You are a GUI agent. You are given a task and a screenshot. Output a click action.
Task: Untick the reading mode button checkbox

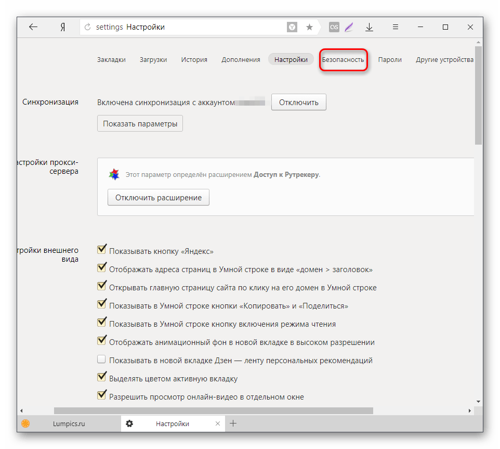tap(102, 323)
